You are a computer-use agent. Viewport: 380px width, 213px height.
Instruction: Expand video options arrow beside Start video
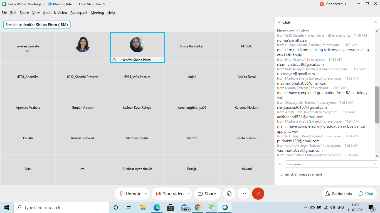(189, 194)
